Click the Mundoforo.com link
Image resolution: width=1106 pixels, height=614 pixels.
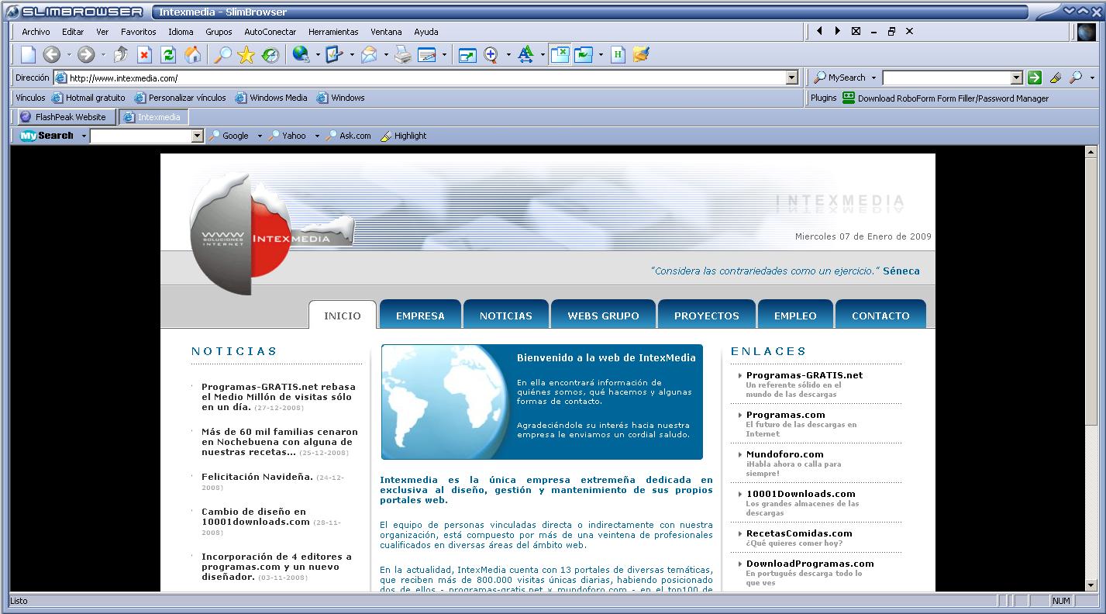785,454
